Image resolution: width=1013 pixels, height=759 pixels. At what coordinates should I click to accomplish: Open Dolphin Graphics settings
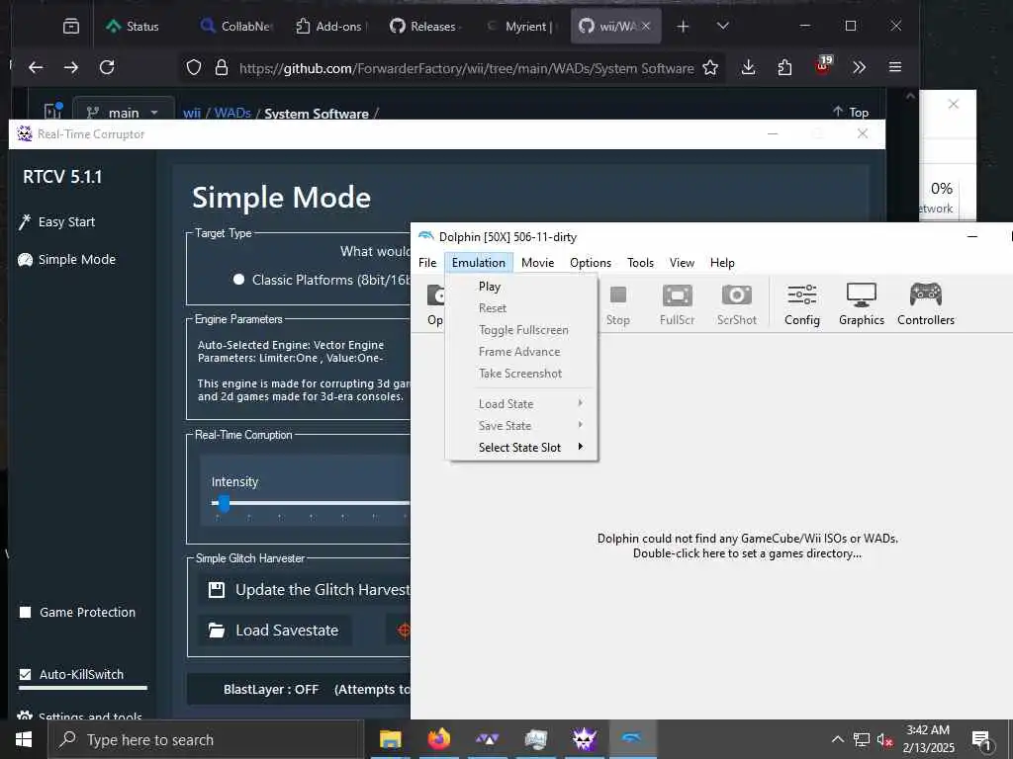coord(862,304)
